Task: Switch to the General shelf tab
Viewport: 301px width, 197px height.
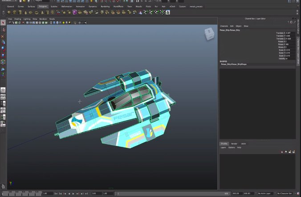Action: tap(10, 7)
